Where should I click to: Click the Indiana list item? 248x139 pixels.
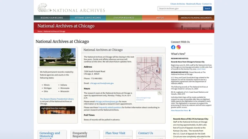click(x=64, y=85)
